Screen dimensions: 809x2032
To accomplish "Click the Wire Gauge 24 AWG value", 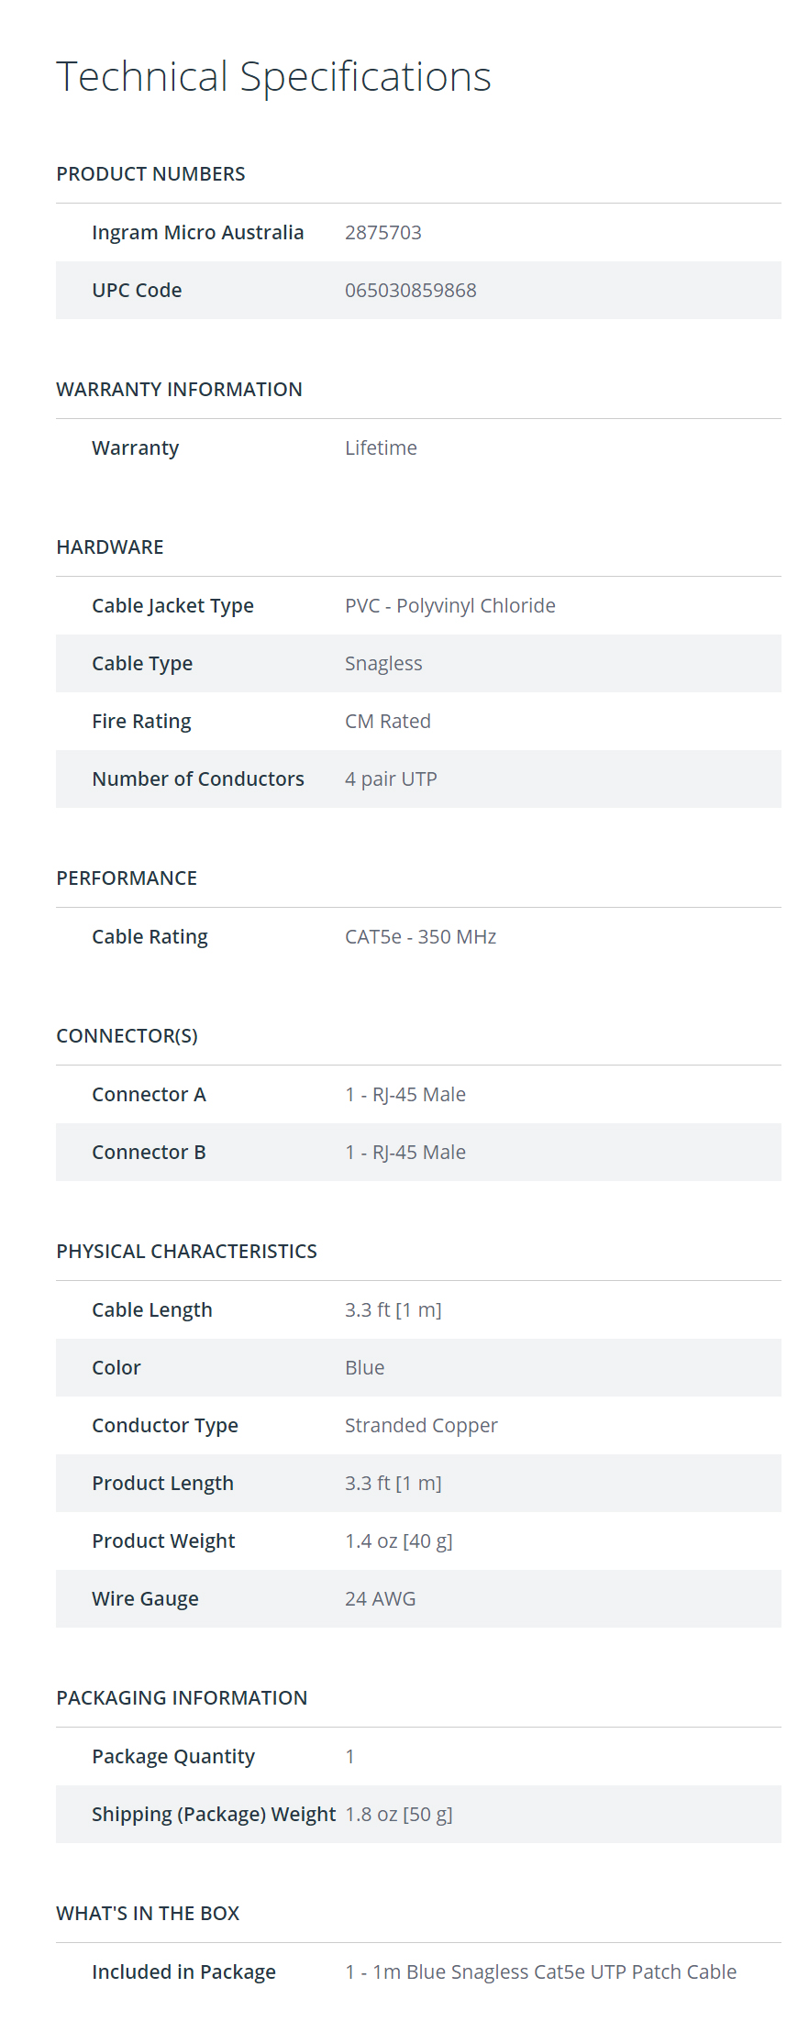I will 380,1599.
